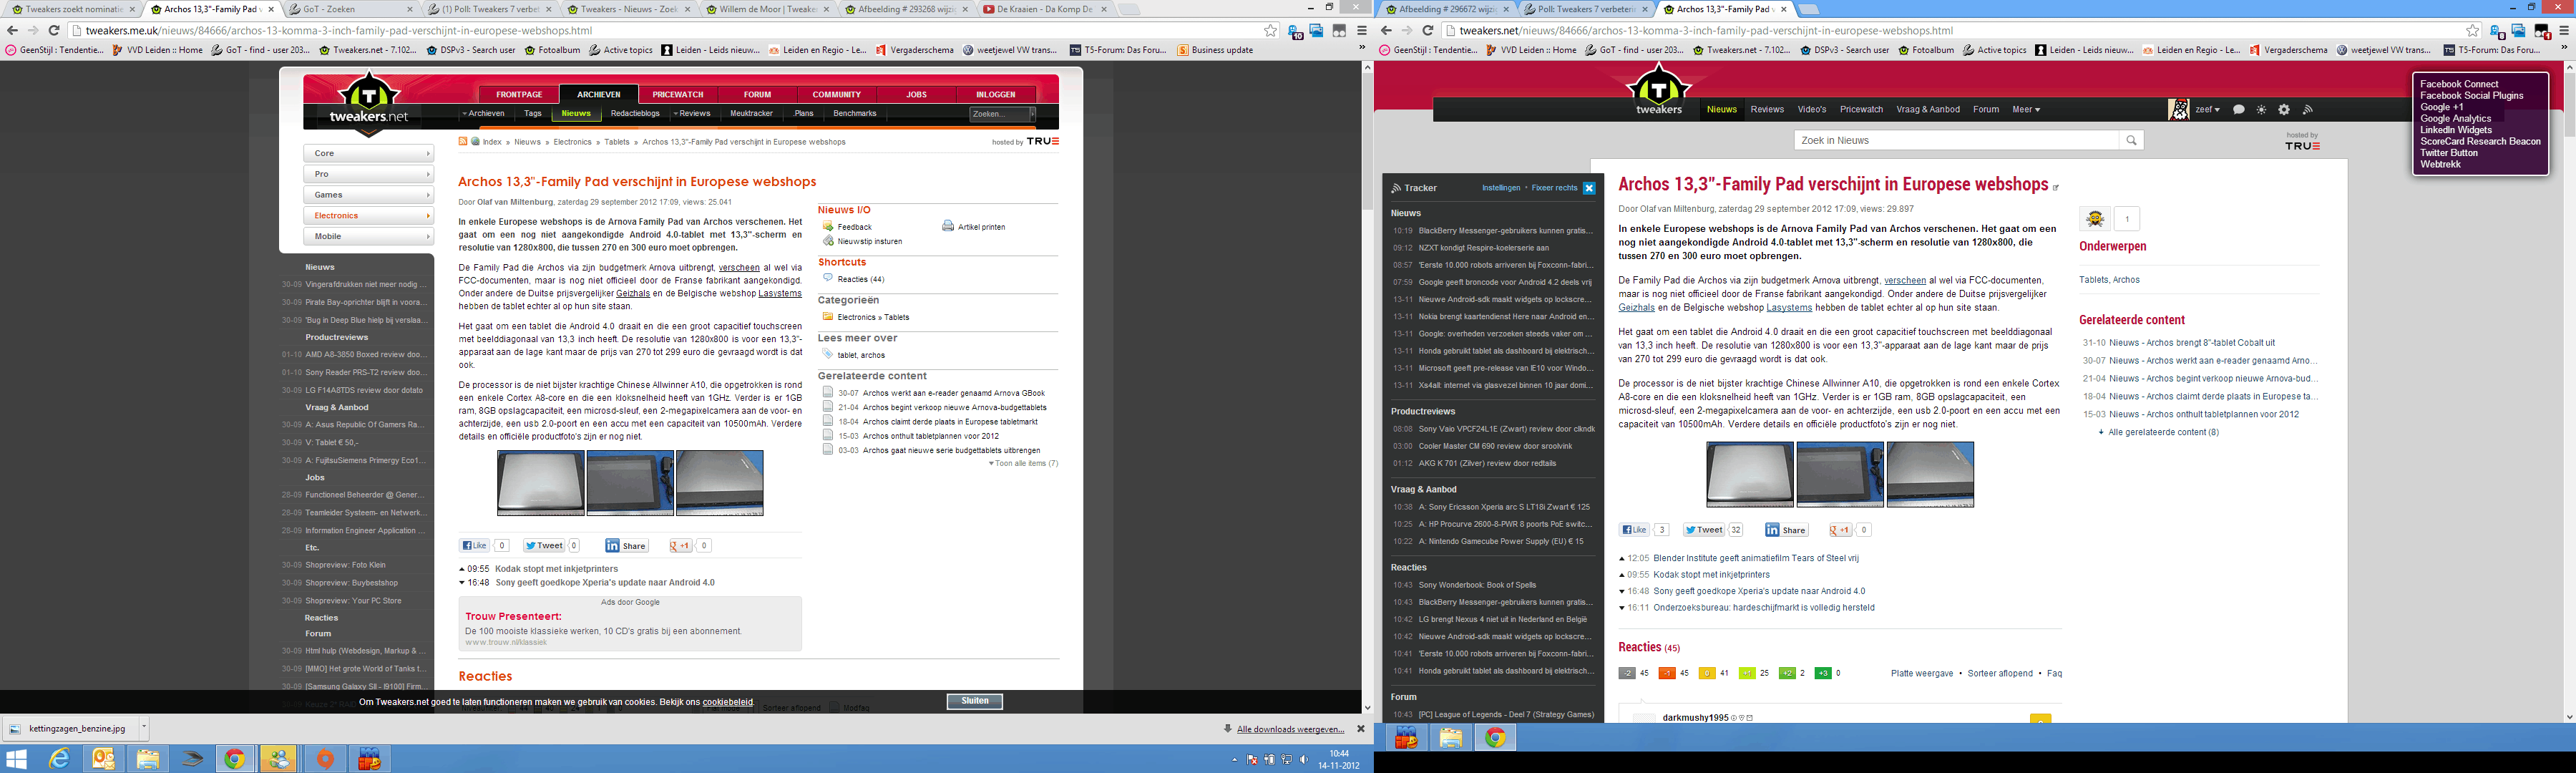Open Benchmarks in left sub-navigation
Screen dimensions: 2576x773
[x=855, y=114]
